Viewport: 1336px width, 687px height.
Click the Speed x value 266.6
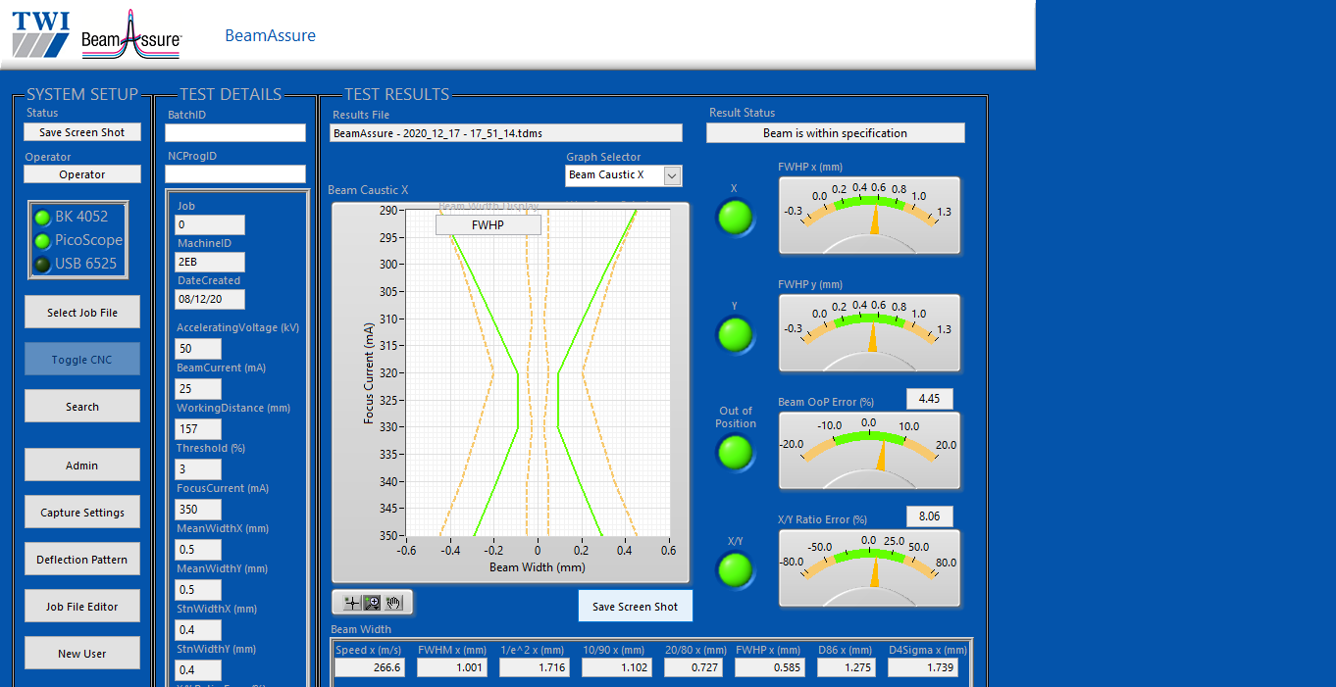(x=370, y=667)
